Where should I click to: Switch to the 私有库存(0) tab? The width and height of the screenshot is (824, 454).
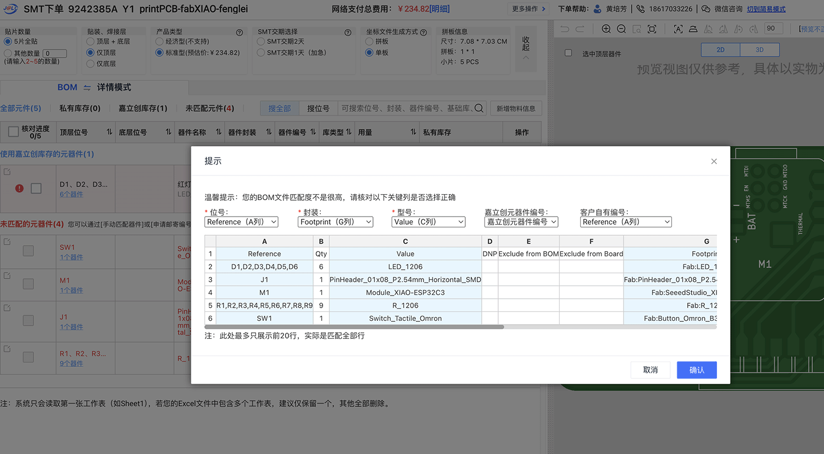[x=80, y=109]
